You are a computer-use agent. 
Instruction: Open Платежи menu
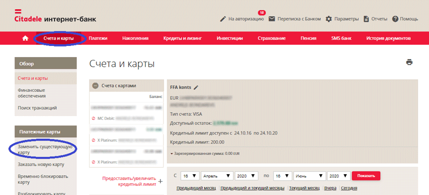[98, 38]
